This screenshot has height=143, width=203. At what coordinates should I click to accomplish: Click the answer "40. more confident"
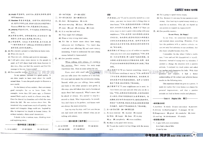coord(134,120)
